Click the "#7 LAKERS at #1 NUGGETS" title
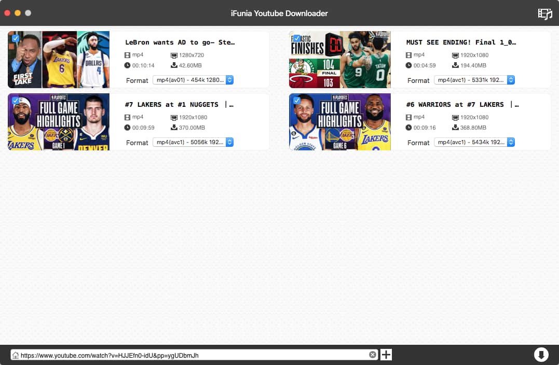 point(179,104)
